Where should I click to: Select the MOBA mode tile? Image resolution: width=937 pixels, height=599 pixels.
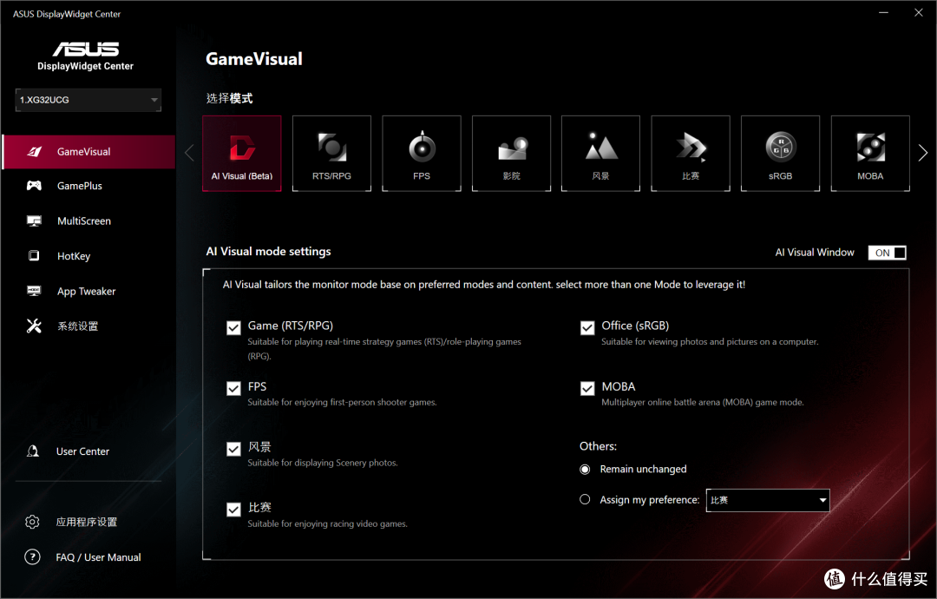(870, 154)
